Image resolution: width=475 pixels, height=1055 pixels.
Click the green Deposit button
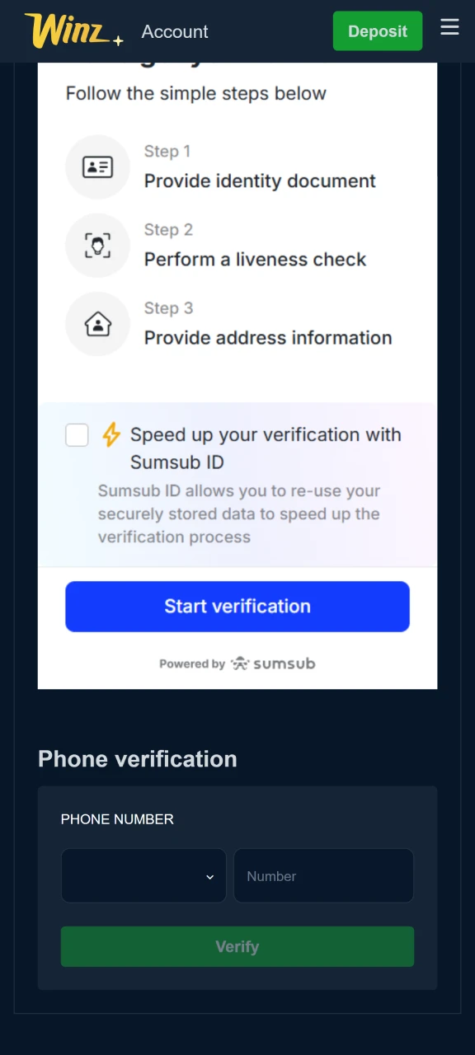point(377,30)
